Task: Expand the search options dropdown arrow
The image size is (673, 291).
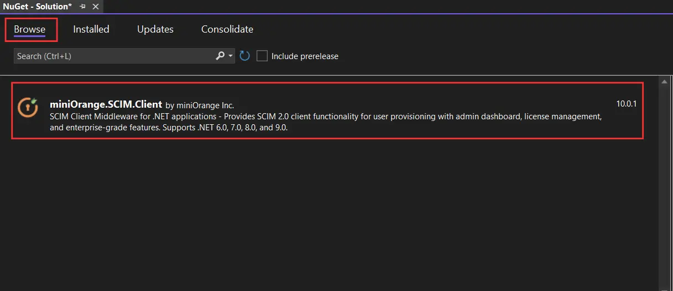Action: click(x=231, y=56)
